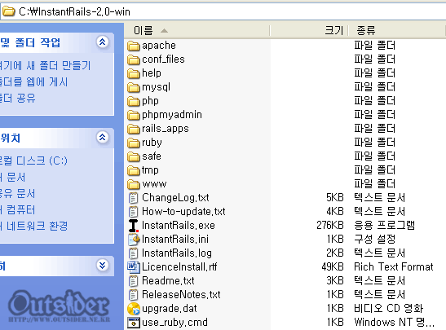This screenshot has height=330, width=446.
Task: Open the apache folder icon
Action: pyautogui.click(x=134, y=46)
